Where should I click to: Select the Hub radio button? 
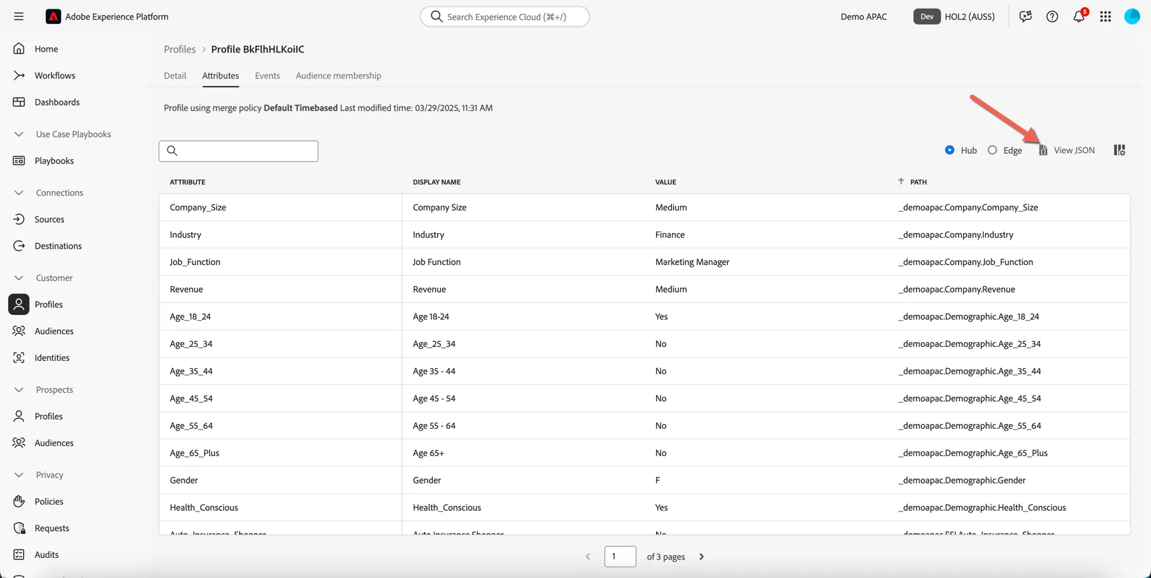[950, 150]
